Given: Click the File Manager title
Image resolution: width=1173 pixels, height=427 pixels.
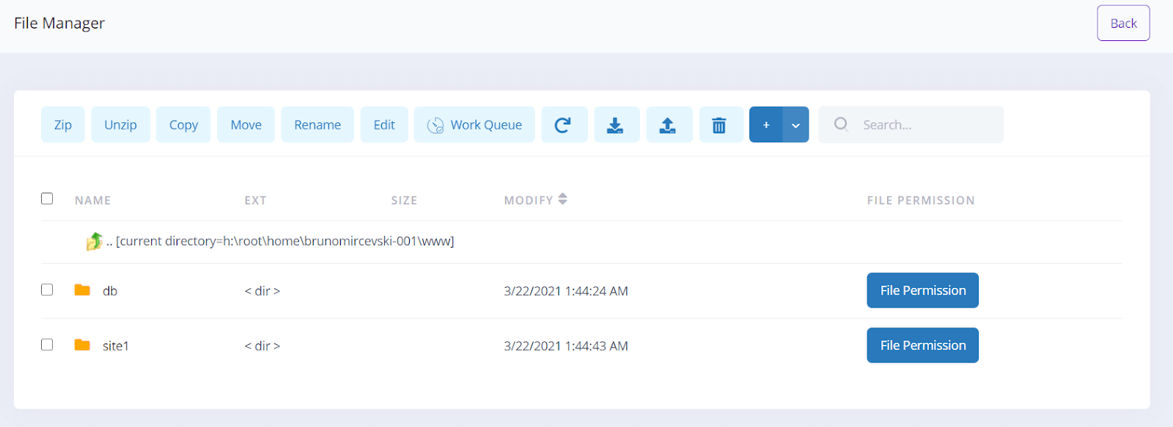Looking at the screenshot, I should [x=59, y=23].
